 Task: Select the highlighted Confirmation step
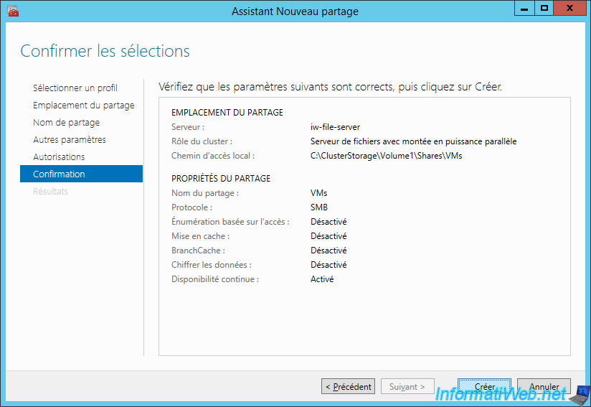tap(82, 174)
